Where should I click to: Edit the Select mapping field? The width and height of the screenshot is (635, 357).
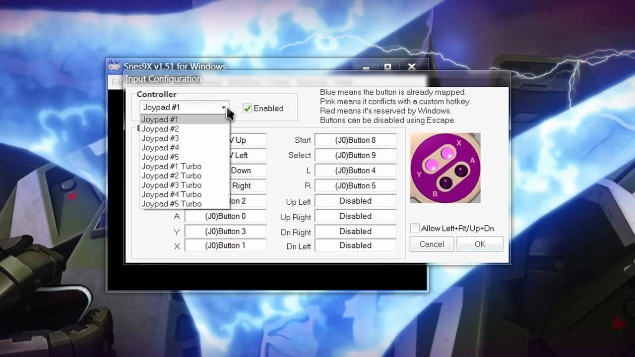pyautogui.click(x=355, y=155)
